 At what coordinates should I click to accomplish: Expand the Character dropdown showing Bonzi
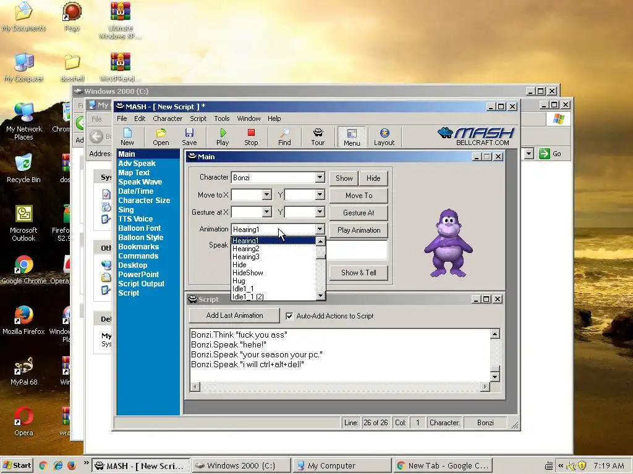coord(320,177)
